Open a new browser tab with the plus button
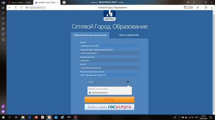Viewport: 215px width, 120px height. tap(64, 2)
